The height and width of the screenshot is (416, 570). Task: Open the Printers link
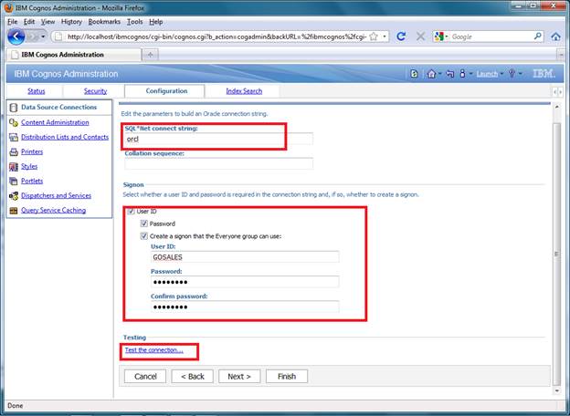click(32, 151)
